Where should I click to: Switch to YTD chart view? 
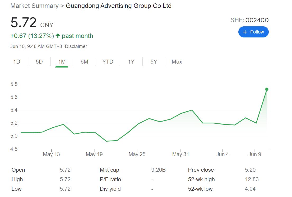tap(108, 62)
